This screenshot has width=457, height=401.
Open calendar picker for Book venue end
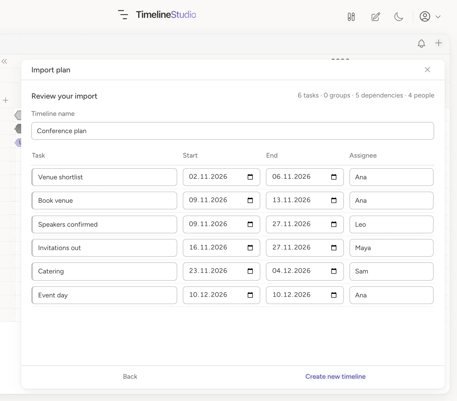click(x=334, y=200)
